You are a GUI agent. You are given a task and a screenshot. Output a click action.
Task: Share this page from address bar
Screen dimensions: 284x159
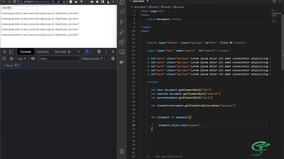pos(59,2)
